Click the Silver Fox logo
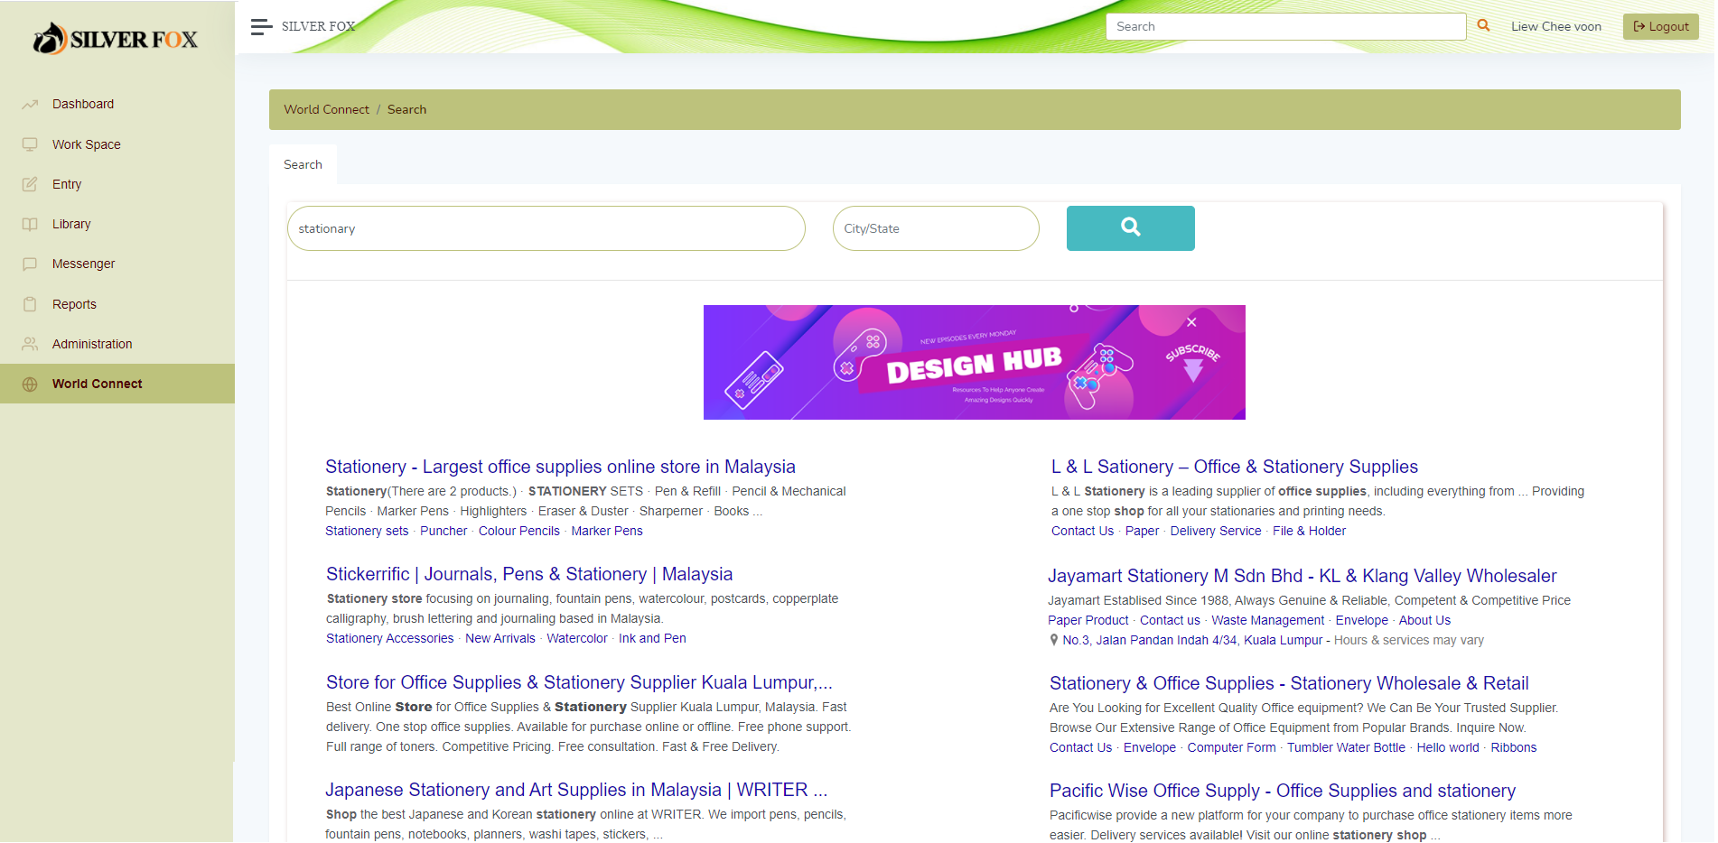1718x843 pixels. [116, 39]
